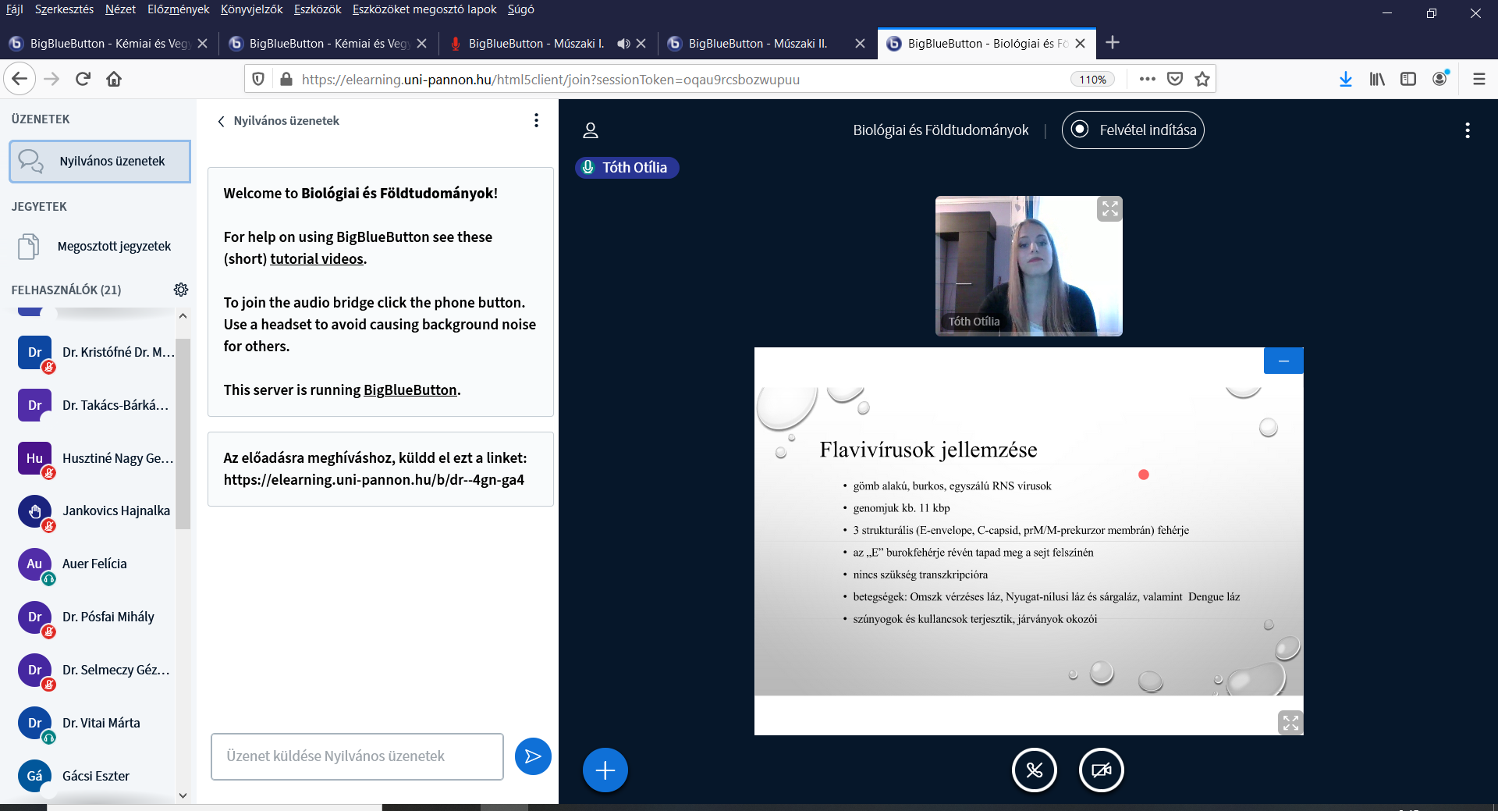The image size is (1498, 811).
Task: Bookmark this page with the star icon
Action: click(x=1202, y=79)
